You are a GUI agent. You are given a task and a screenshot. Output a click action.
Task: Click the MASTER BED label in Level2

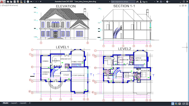click(x=108, y=59)
